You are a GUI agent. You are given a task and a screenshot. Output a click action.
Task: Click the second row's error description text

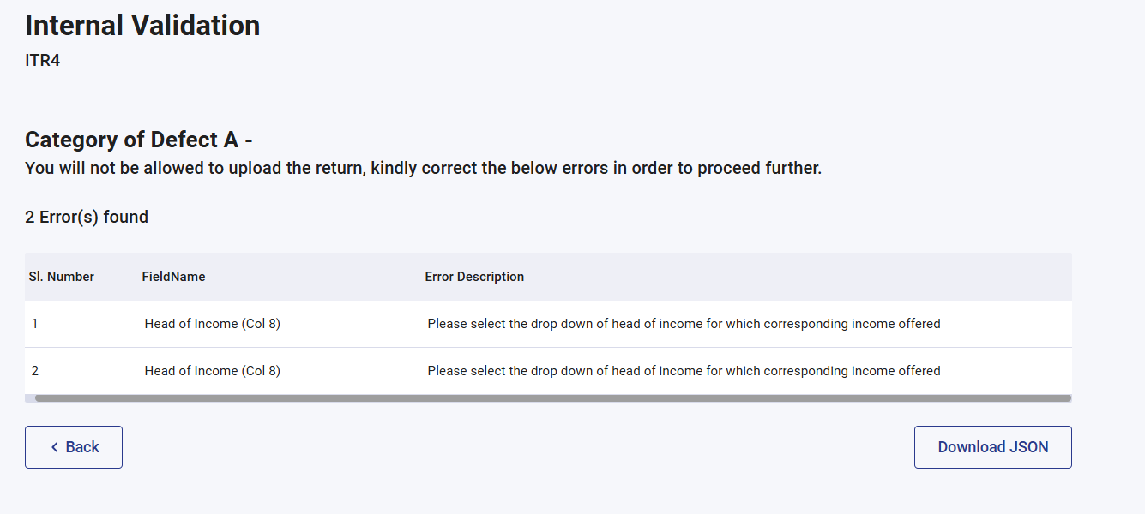click(684, 371)
